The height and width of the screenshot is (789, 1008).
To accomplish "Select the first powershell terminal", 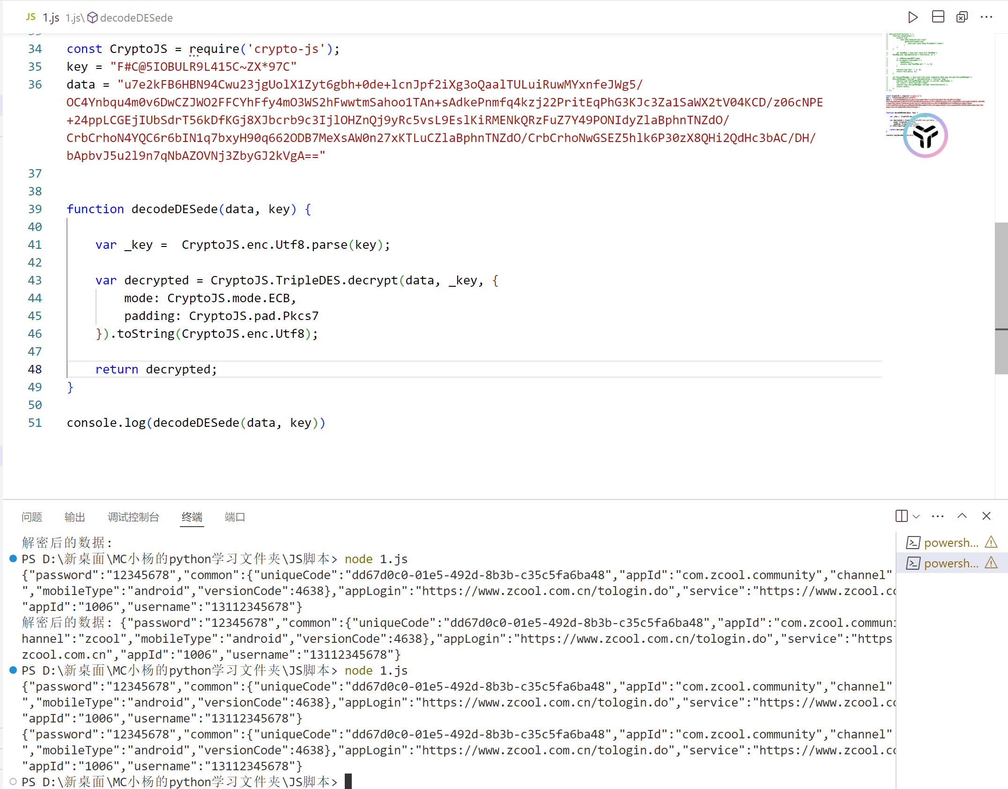I will (x=950, y=543).
